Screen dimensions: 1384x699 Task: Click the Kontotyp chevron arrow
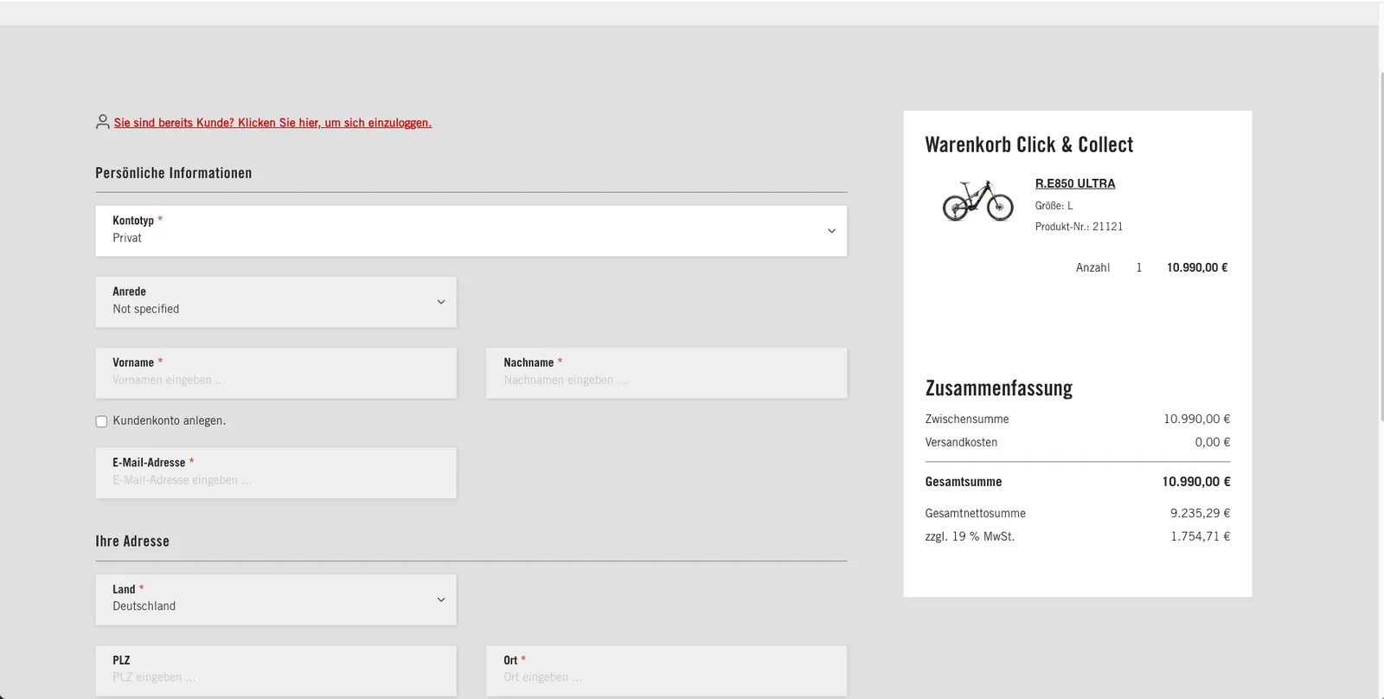(x=831, y=231)
